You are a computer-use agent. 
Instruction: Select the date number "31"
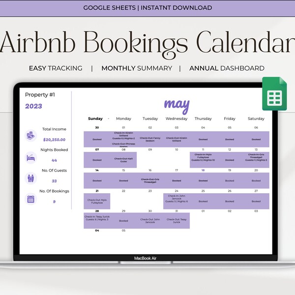pos(177,211)
